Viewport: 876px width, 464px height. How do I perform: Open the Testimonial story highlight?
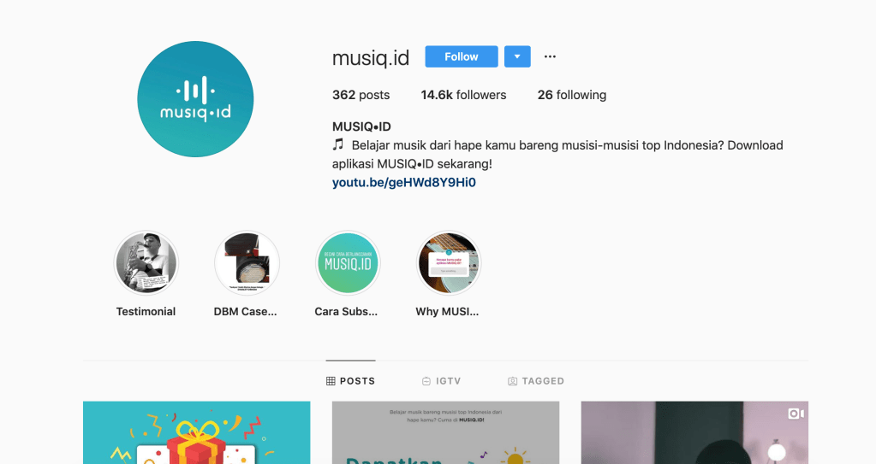click(x=146, y=263)
